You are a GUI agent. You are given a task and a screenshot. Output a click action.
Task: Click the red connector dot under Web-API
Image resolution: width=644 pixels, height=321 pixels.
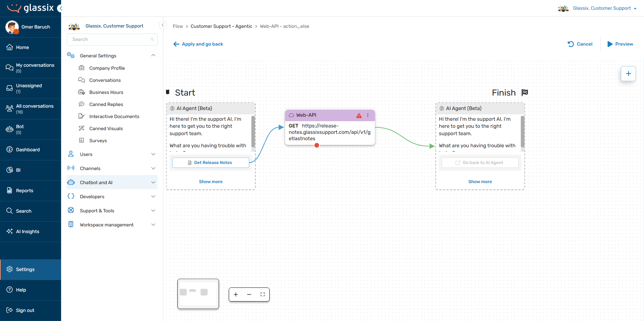317,145
